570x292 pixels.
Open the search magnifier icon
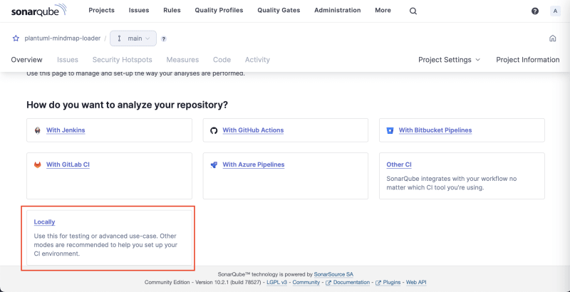413,11
